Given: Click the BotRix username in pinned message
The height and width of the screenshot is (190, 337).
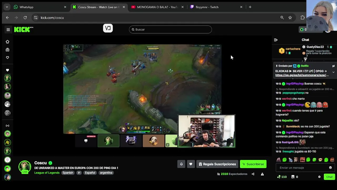Looking at the screenshot, I should coord(305,66).
